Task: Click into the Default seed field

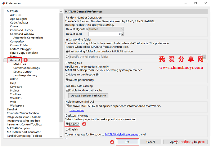Action: pos(105,34)
